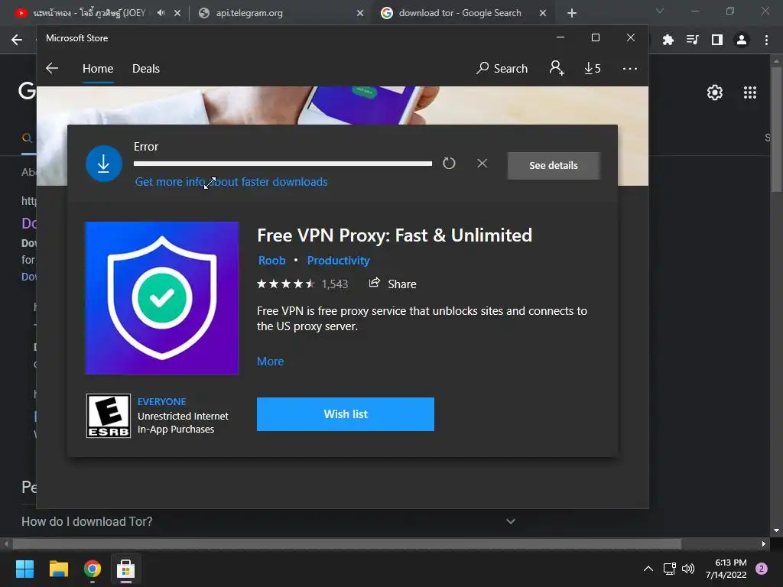This screenshot has height=587, width=783.
Task: Click Chrome icon in taskbar
Action: (93, 569)
